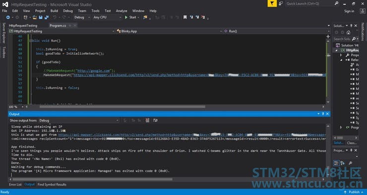Open the Start button dropdown arrow

138,17
